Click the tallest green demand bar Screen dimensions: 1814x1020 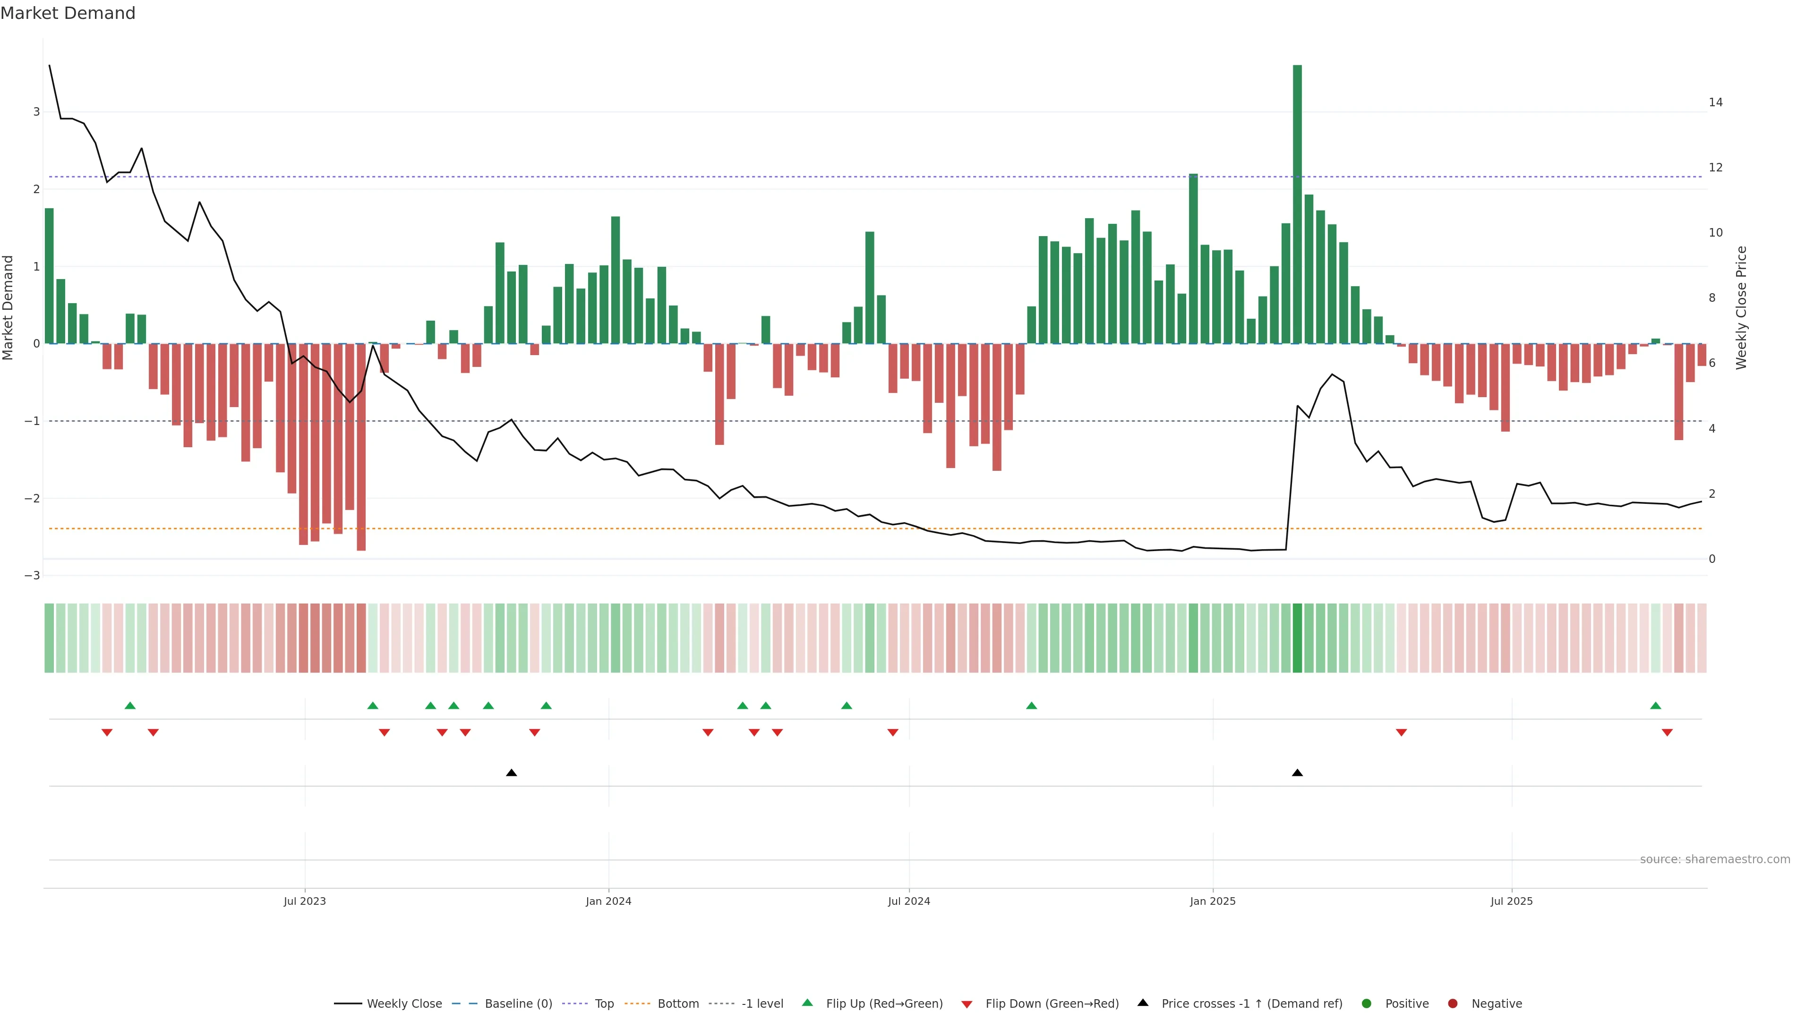[1297, 204]
